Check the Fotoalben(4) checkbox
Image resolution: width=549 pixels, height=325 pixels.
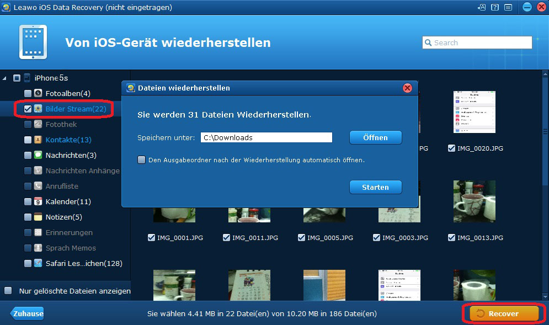[28, 93]
